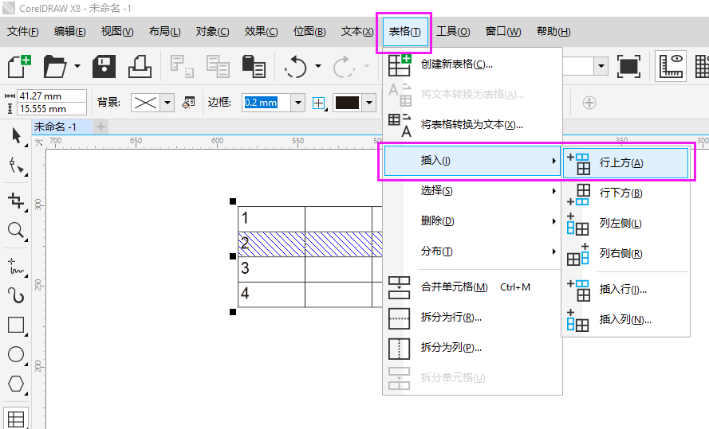The height and width of the screenshot is (429, 709).
Task: Choose 创建新表格(C)... menu item
Action: click(x=472, y=64)
